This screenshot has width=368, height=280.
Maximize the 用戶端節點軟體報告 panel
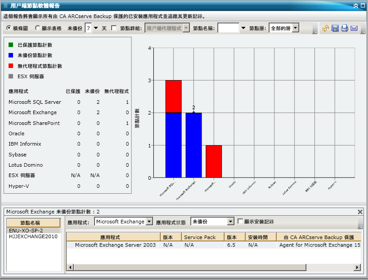(x=363, y=6)
